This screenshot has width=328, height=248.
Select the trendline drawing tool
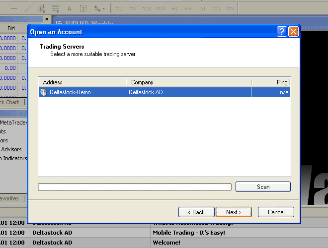pyautogui.click(x=28, y=9)
